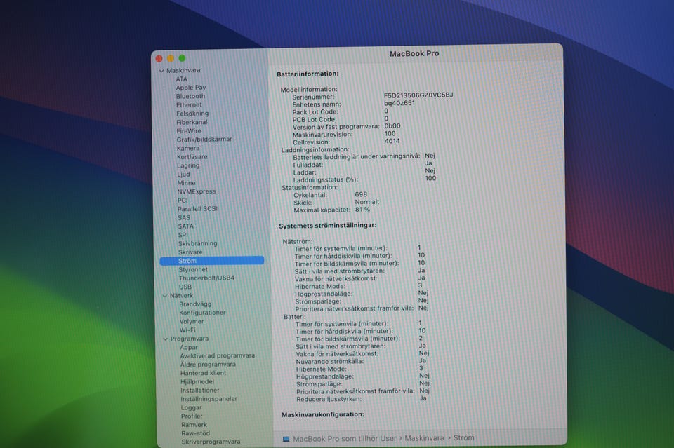
Task: Click the laptop icon in path bar
Action: point(286,439)
